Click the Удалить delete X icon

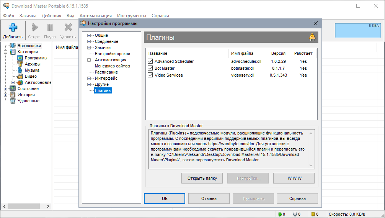[68, 27]
